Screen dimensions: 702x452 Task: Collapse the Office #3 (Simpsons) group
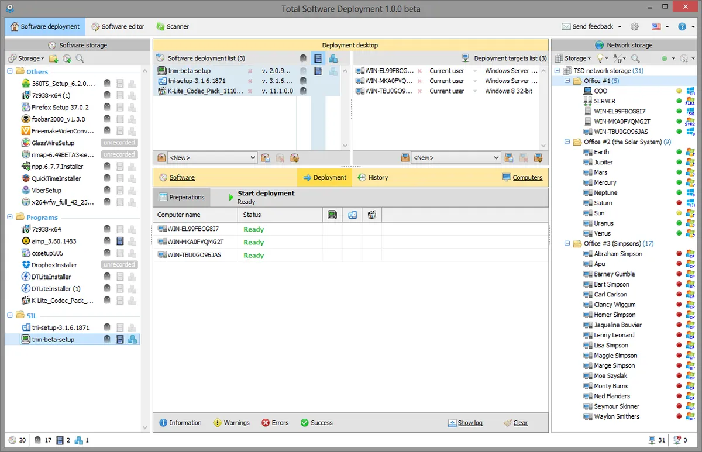pos(566,243)
